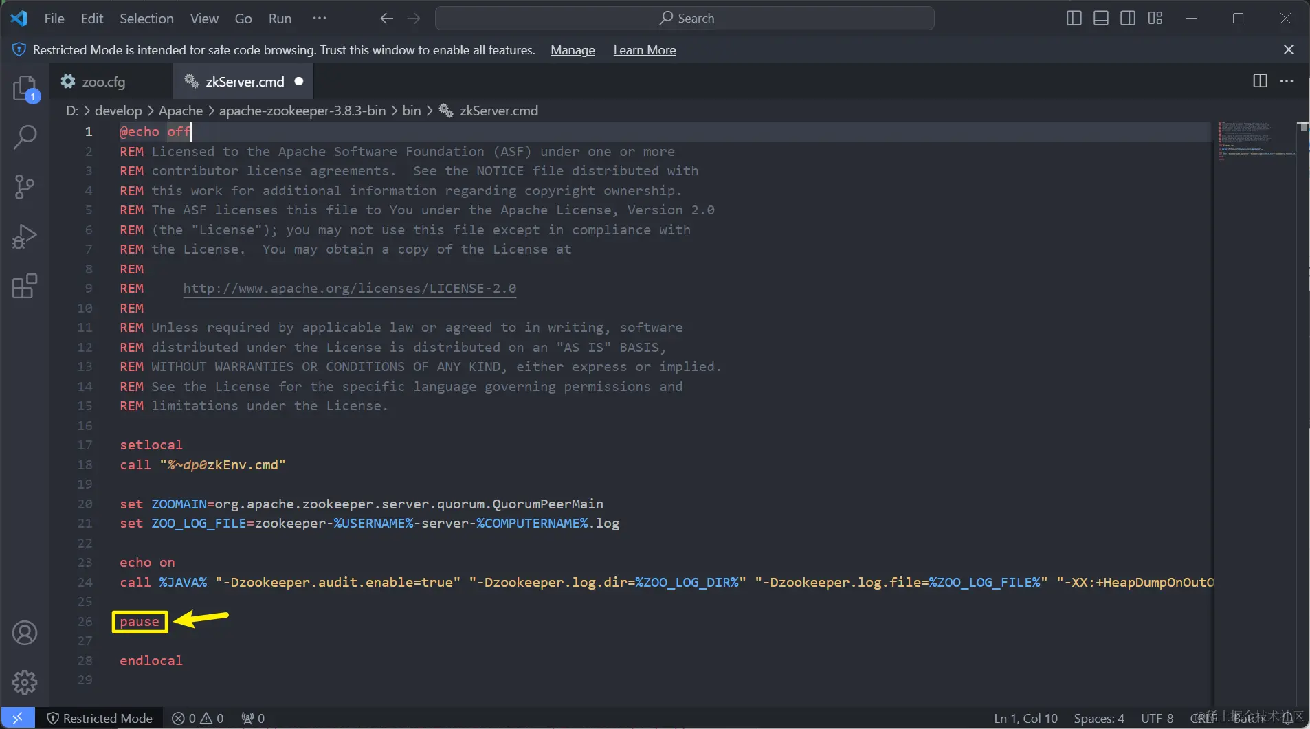The height and width of the screenshot is (729, 1310).
Task: Dismiss the Restricted Mode banner
Action: click(x=1289, y=49)
